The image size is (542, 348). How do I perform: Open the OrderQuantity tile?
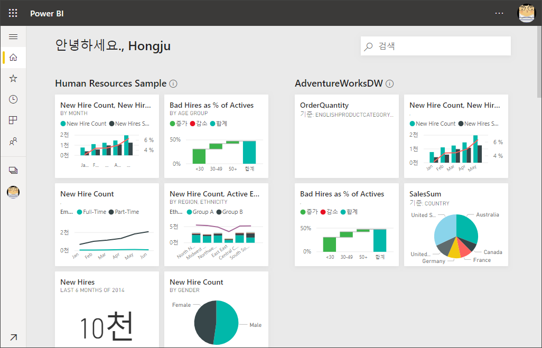(x=347, y=136)
